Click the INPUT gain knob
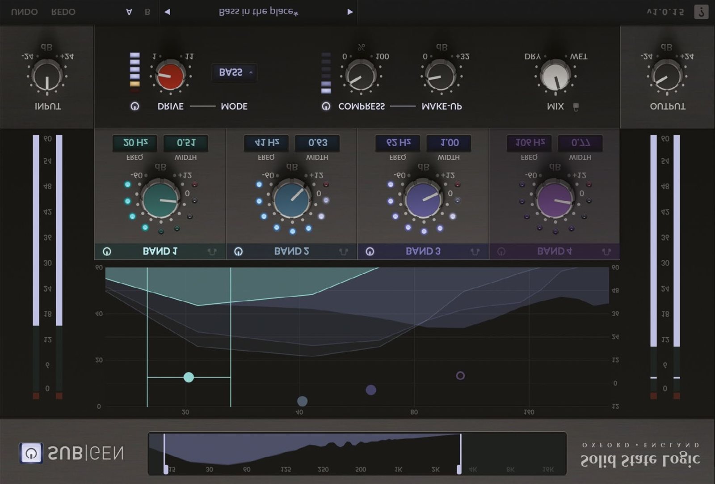The width and height of the screenshot is (715, 484). click(x=47, y=76)
